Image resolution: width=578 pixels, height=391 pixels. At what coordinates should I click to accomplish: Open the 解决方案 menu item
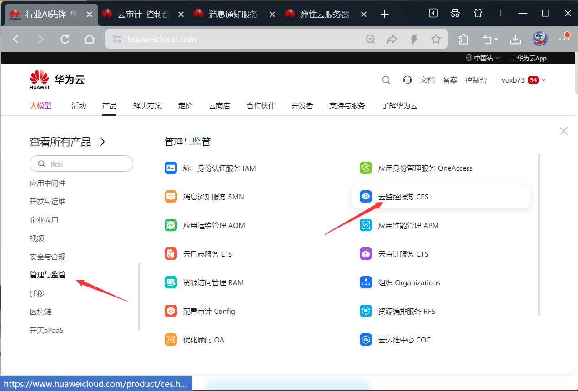(x=147, y=105)
